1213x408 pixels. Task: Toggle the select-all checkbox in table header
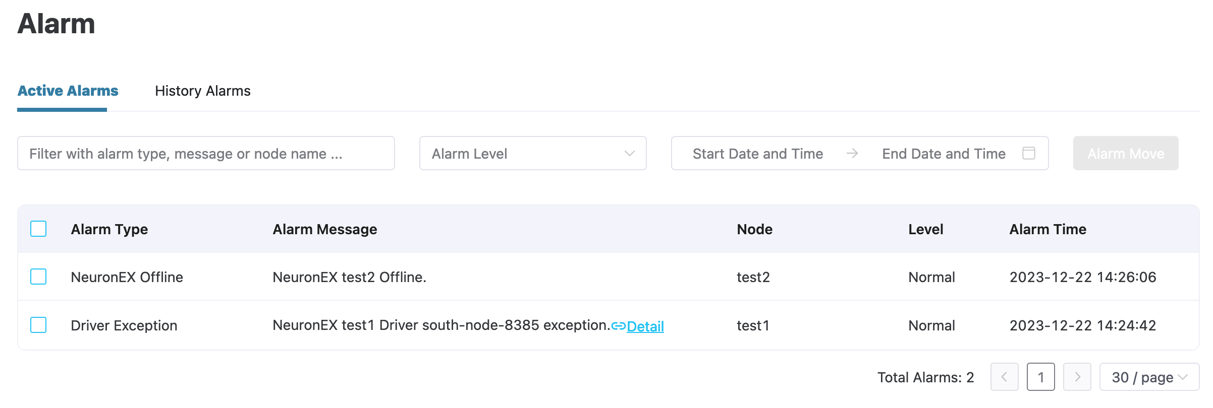(x=38, y=229)
